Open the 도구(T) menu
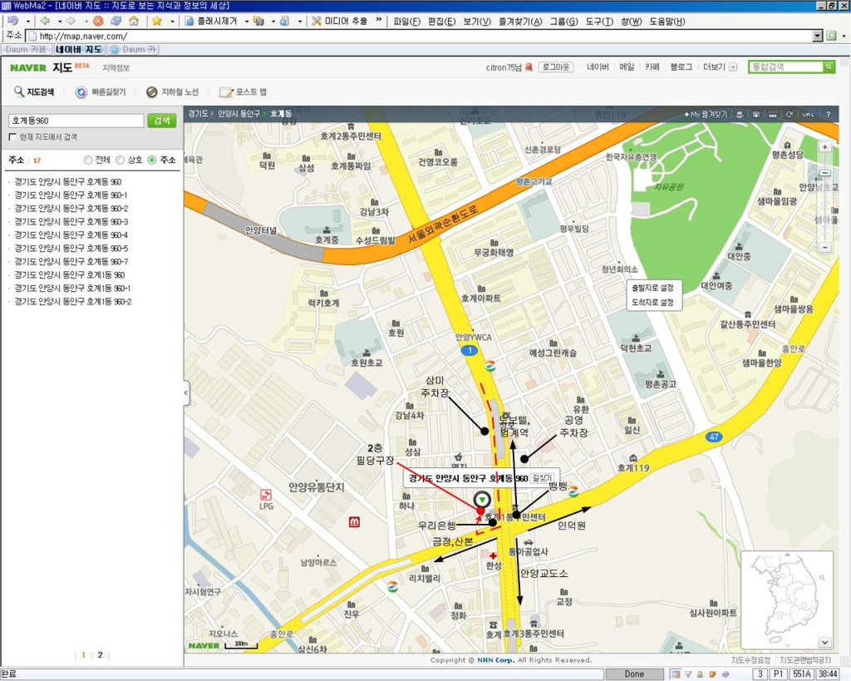 click(599, 21)
